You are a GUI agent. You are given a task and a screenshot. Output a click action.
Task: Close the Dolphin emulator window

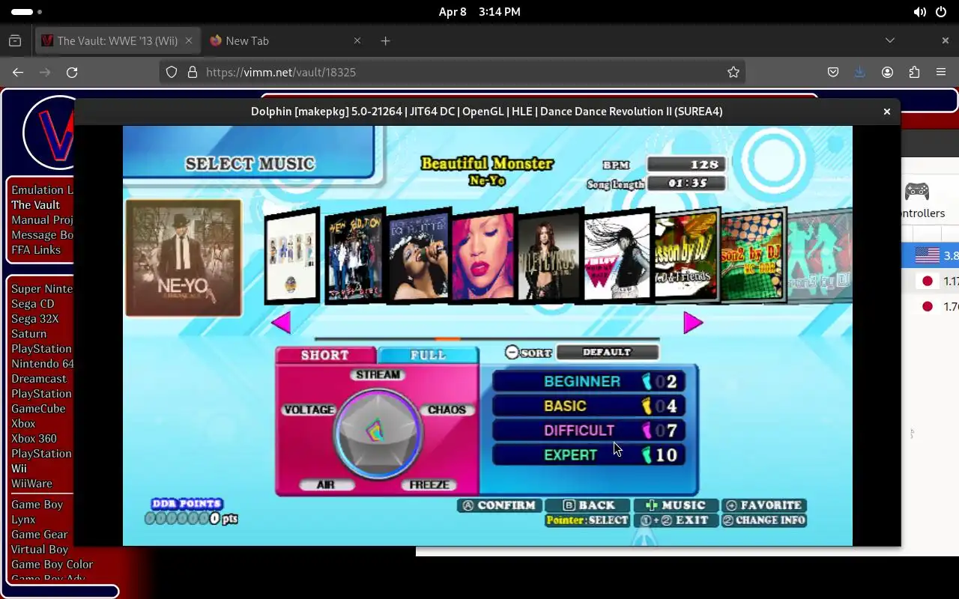click(886, 111)
